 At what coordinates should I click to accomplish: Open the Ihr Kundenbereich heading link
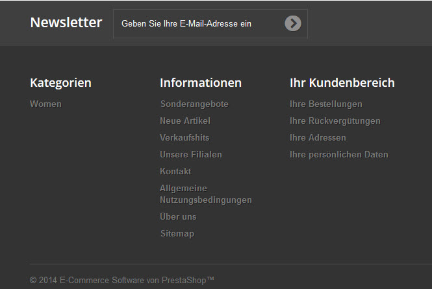pyautogui.click(x=342, y=83)
